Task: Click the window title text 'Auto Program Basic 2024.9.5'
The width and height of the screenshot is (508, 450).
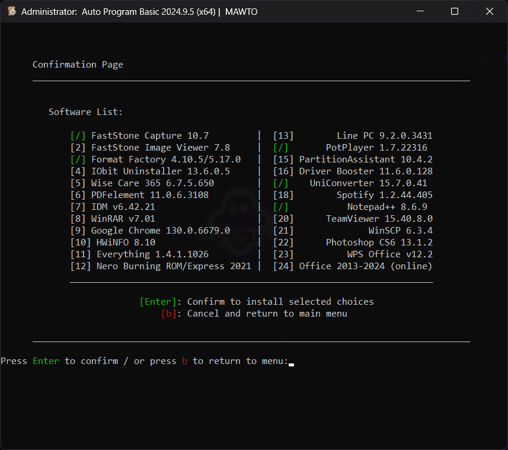Action: [x=138, y=12]
